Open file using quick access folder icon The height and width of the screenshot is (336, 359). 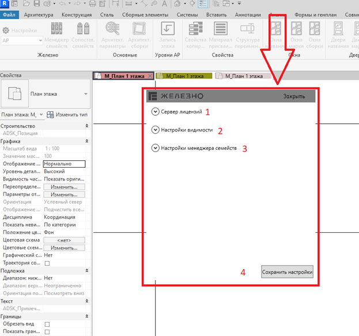point(27,3)
